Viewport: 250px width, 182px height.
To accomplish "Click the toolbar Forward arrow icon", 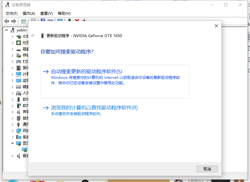I will click(x=14, y=21).
